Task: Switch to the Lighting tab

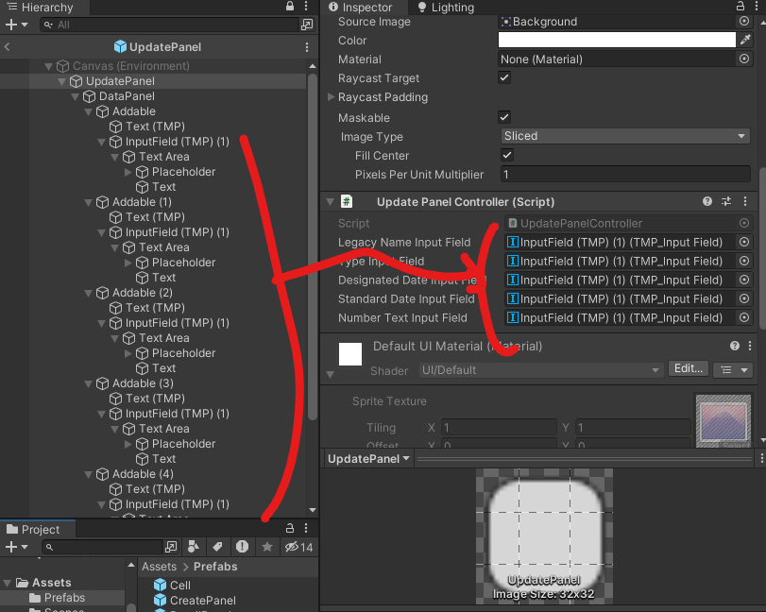Action: point(446,7)
